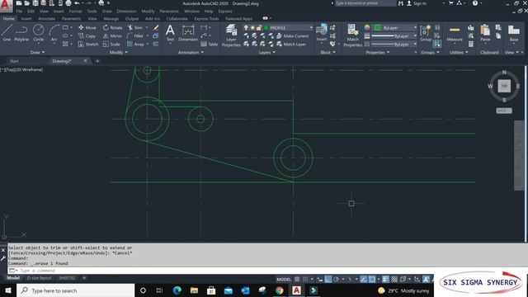Image resolution: width=528 pixels, height=297 pixels.
Task: Open the ByLayer color dropdown
Action: 415,27
